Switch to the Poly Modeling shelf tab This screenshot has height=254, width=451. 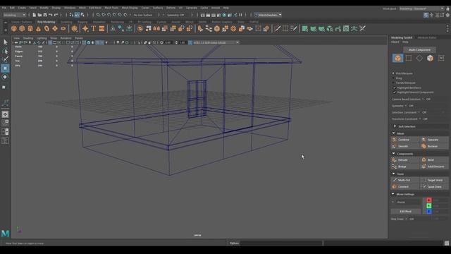click(x=46, y=22)
